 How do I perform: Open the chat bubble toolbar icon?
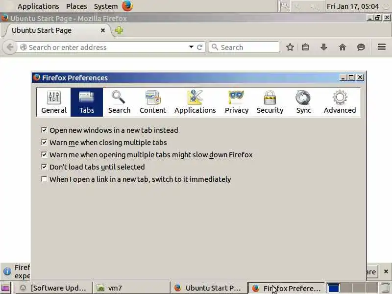(361, 47)
